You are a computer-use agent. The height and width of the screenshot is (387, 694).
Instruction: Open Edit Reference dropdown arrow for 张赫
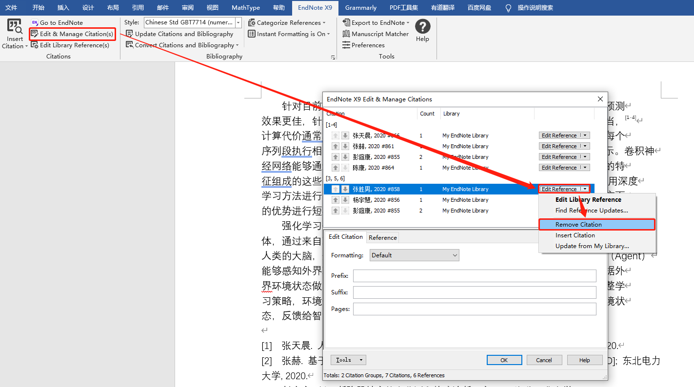(x=585, y=146)
